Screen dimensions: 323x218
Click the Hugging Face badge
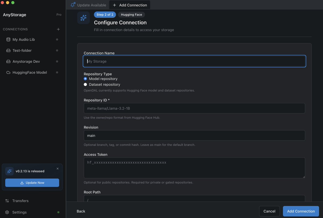(x=131, y=15)
